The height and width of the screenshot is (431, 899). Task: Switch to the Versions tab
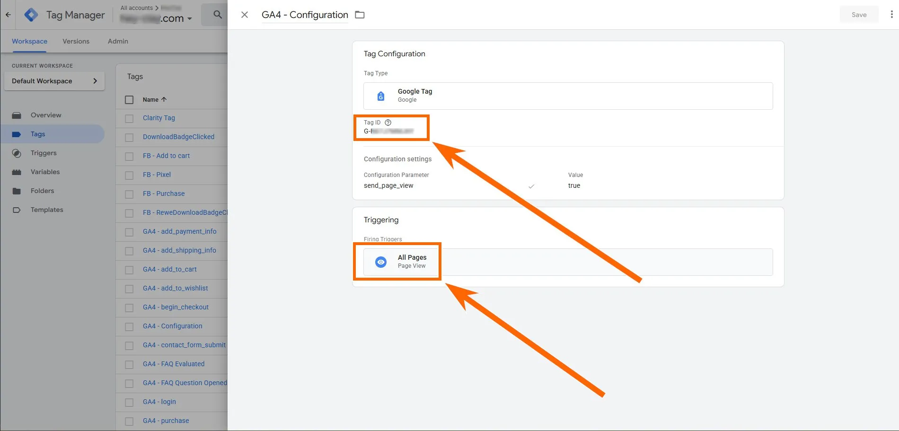pos(76,41)
